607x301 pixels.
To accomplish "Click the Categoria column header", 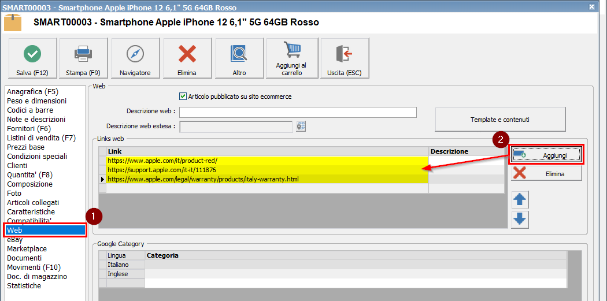I will [x=356, y=256].
